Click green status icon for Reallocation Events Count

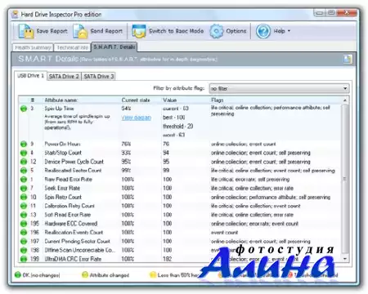24,233
